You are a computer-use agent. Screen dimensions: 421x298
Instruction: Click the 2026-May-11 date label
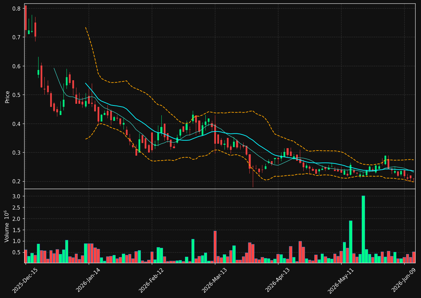point(340,280)
